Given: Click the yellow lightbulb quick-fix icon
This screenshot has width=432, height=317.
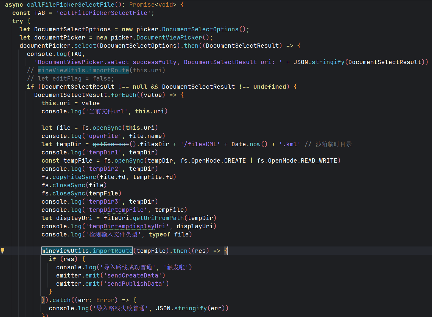Looking at the screenshot, I should [x=2, y=251].
